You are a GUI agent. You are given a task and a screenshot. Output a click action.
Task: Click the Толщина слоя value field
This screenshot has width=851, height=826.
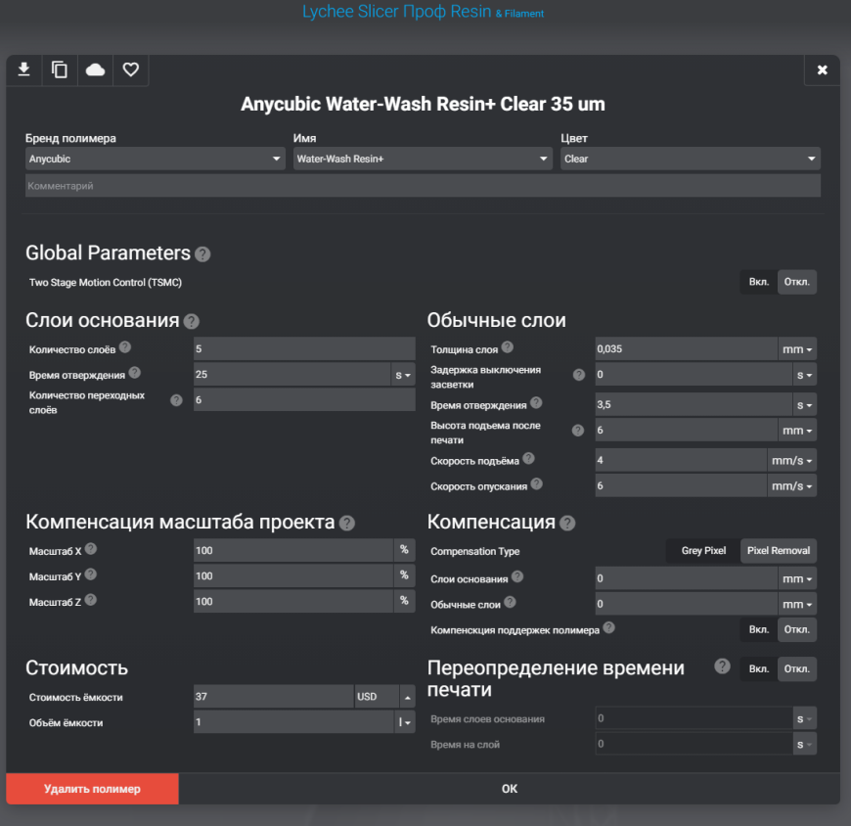(686, 349)
